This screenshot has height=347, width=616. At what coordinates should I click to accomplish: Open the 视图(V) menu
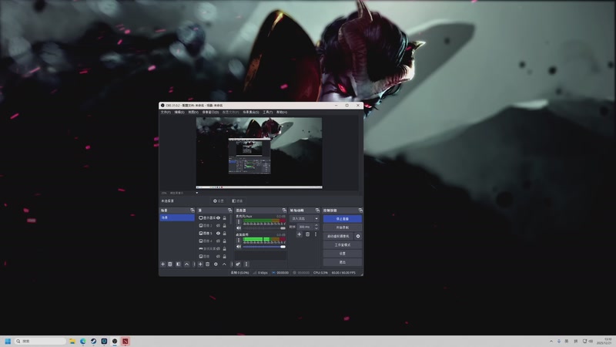click(193, 112)
